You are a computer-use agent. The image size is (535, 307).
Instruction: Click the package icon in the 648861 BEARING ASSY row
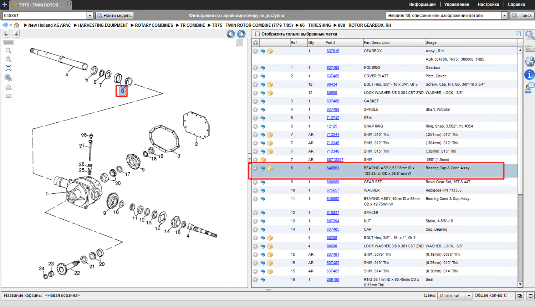[270, 168]
